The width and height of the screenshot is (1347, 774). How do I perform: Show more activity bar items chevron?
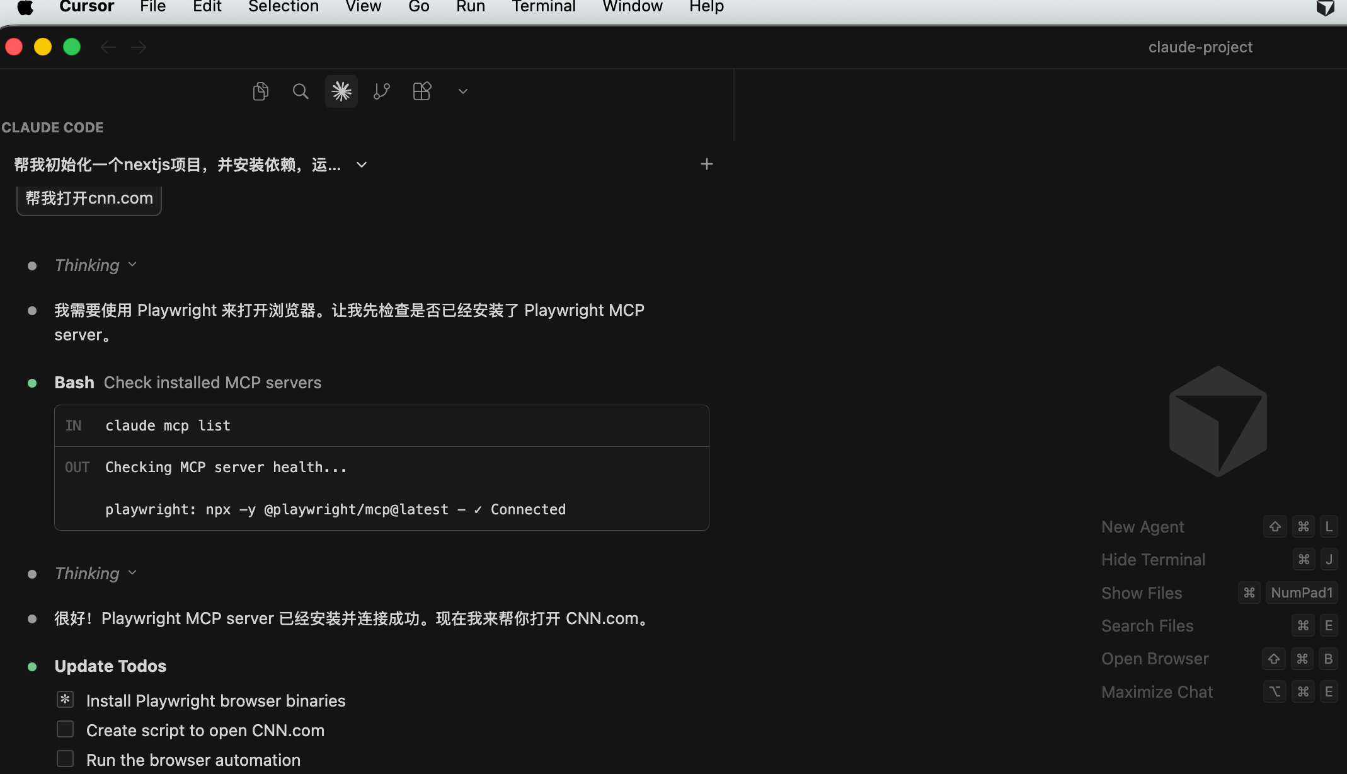[x=462, y=91]
